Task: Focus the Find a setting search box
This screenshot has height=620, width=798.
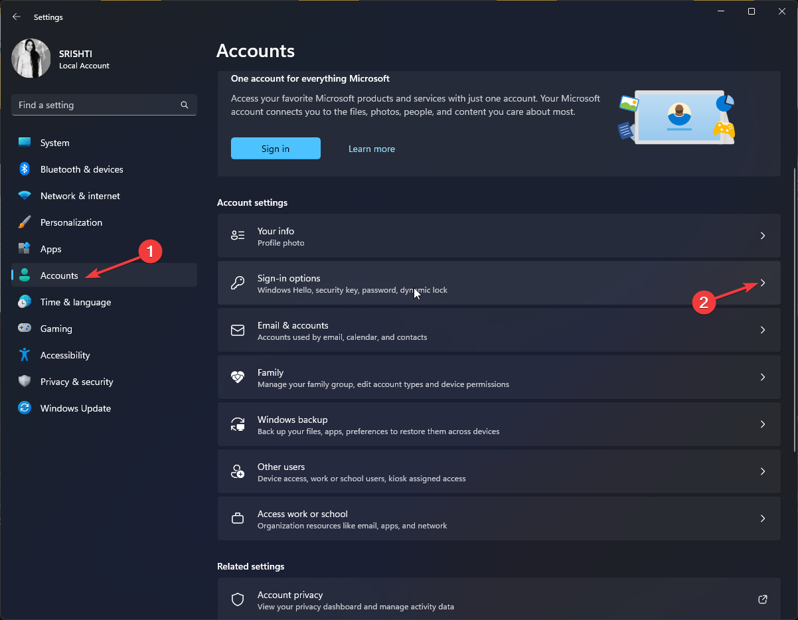Action: point(104,105)
